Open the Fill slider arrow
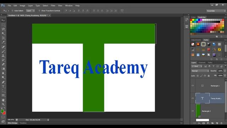This screenshot has width=227, height=128. [225, 76]
